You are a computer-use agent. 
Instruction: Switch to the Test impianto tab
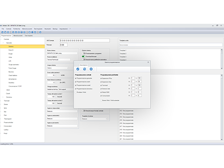pyautogui.click(x=29, y=36)
